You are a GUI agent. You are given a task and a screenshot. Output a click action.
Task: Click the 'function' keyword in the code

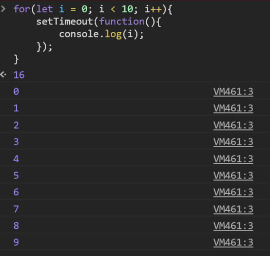122,22
